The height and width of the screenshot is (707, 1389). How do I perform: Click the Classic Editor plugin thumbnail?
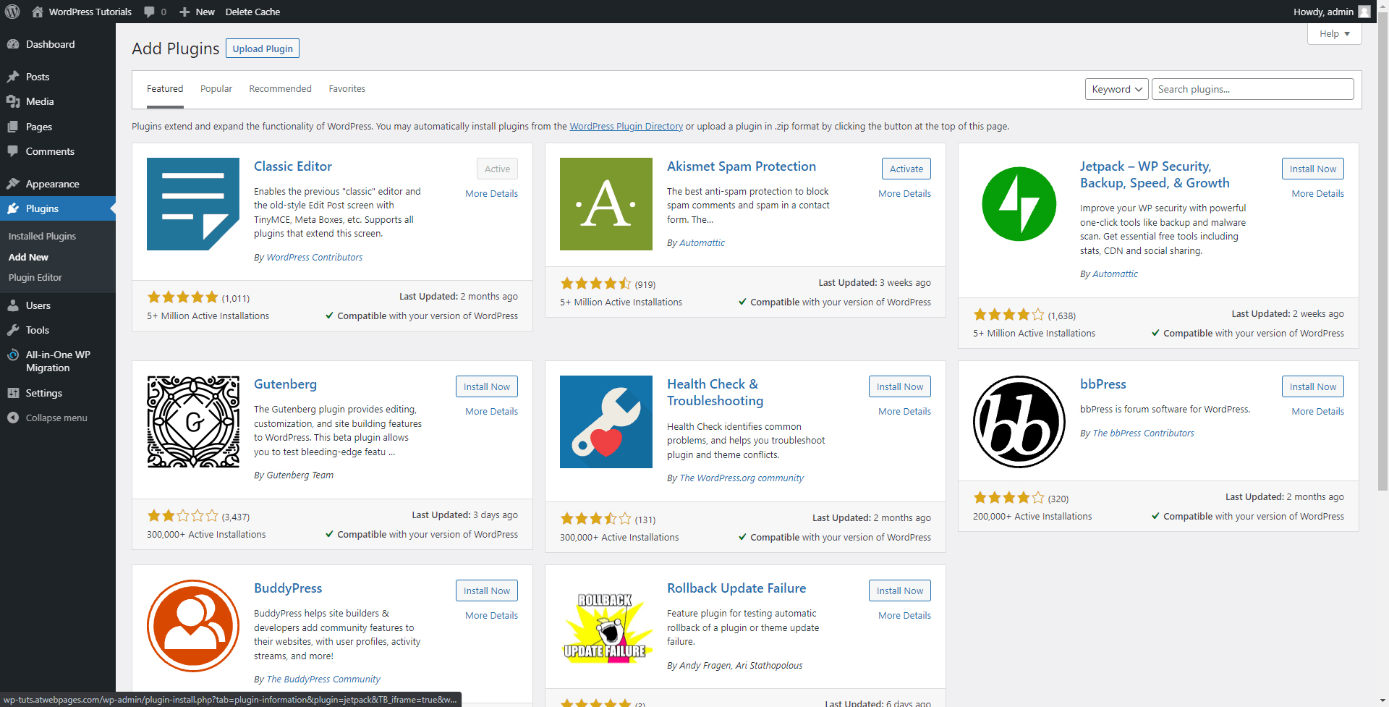(193, 204)
